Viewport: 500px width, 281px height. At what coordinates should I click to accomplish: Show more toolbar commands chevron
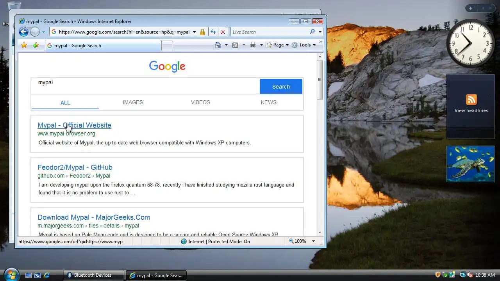tap(321, 41)
